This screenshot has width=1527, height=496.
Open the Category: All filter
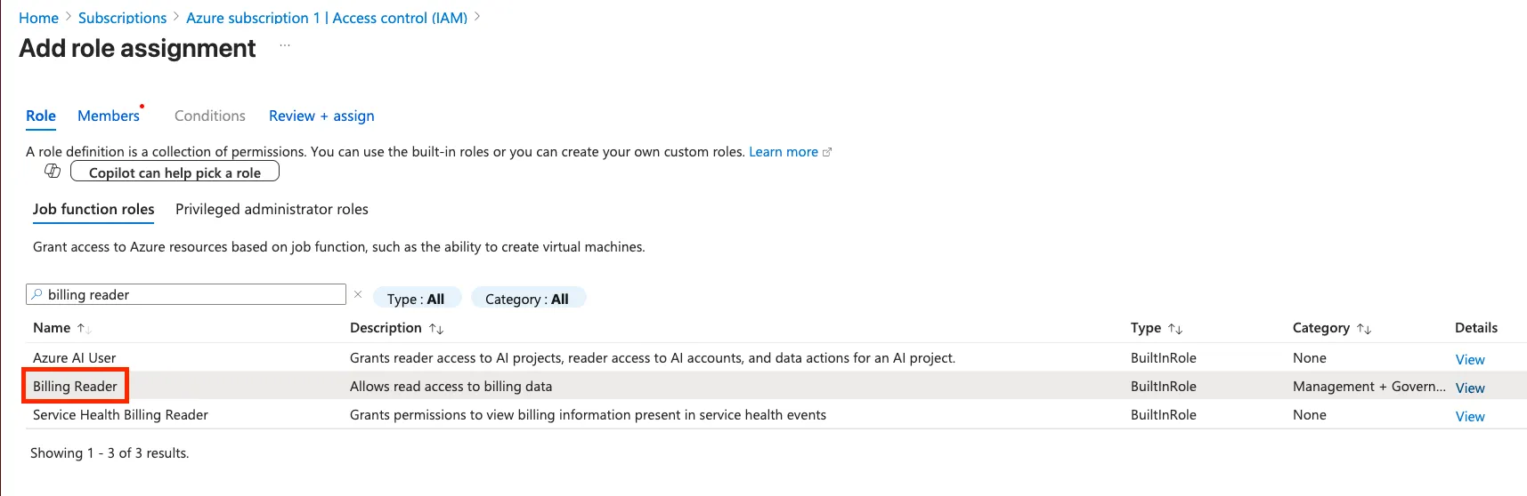[527, 299]
